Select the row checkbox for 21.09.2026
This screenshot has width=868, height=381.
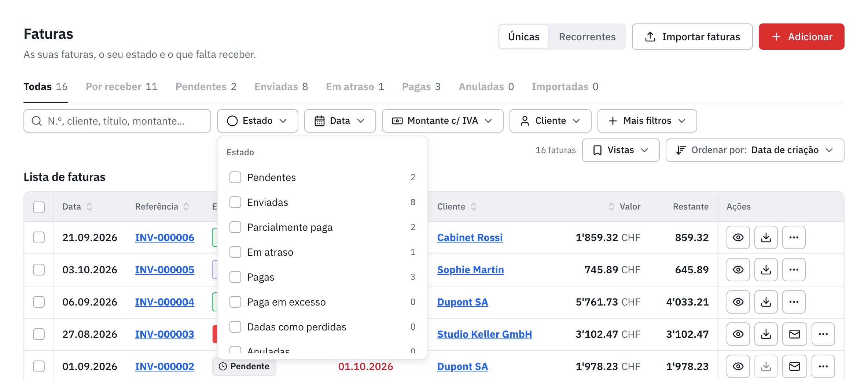tap(39, 237)
